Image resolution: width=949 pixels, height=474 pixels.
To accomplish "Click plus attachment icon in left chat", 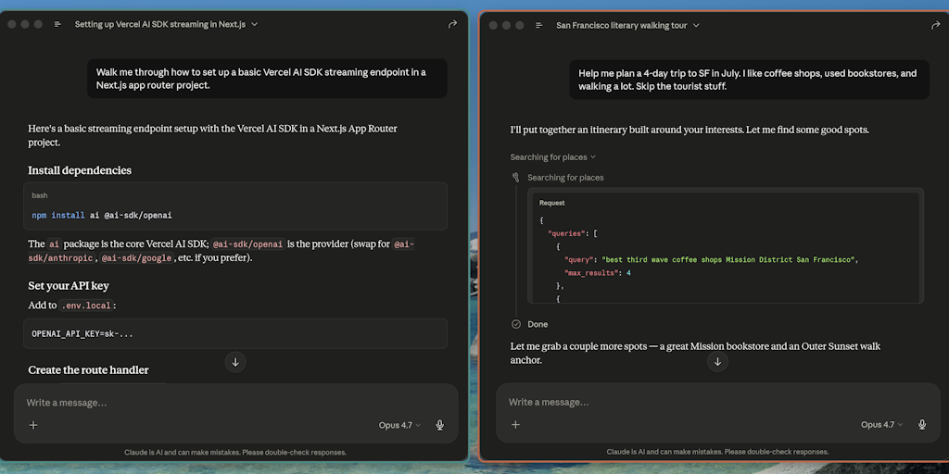I will tap(33, 425).
